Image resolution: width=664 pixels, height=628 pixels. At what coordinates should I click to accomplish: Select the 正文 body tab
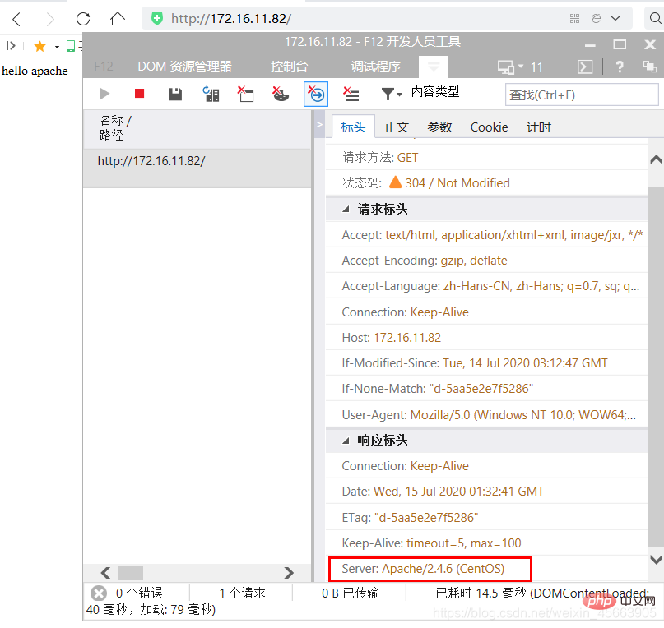397,127
